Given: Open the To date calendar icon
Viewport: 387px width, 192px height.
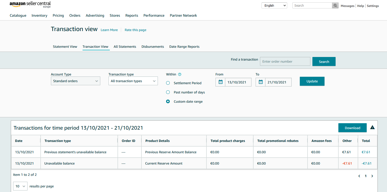Looking at the screenshot, I should tap(260, 82).
